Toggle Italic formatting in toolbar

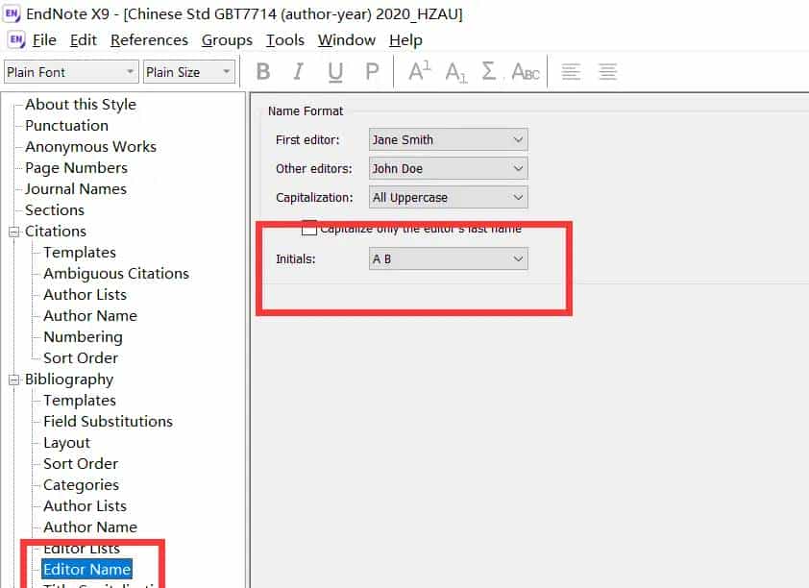click(298, 72)
